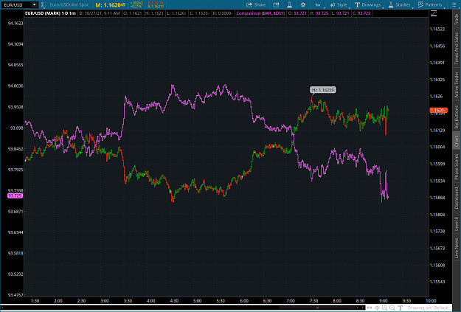Click the 94.0036 left axis label
Viewport: 461px width, 312px height.
(15, 86)
